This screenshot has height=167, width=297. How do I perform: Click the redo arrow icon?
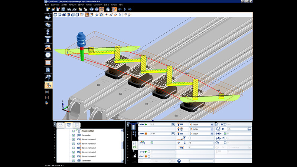point(75,9)
